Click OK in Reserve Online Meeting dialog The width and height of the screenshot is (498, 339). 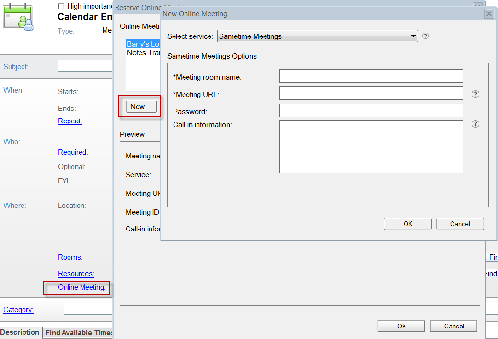(401, 326)
